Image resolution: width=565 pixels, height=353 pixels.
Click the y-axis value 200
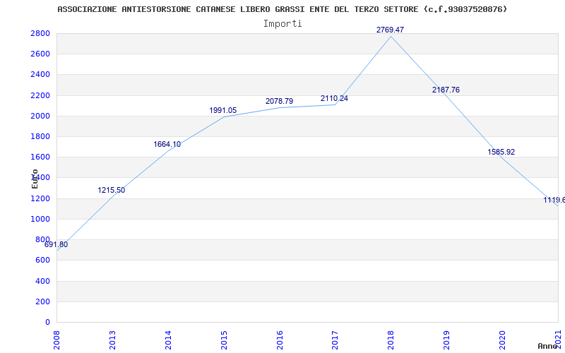tap(42, 301)
